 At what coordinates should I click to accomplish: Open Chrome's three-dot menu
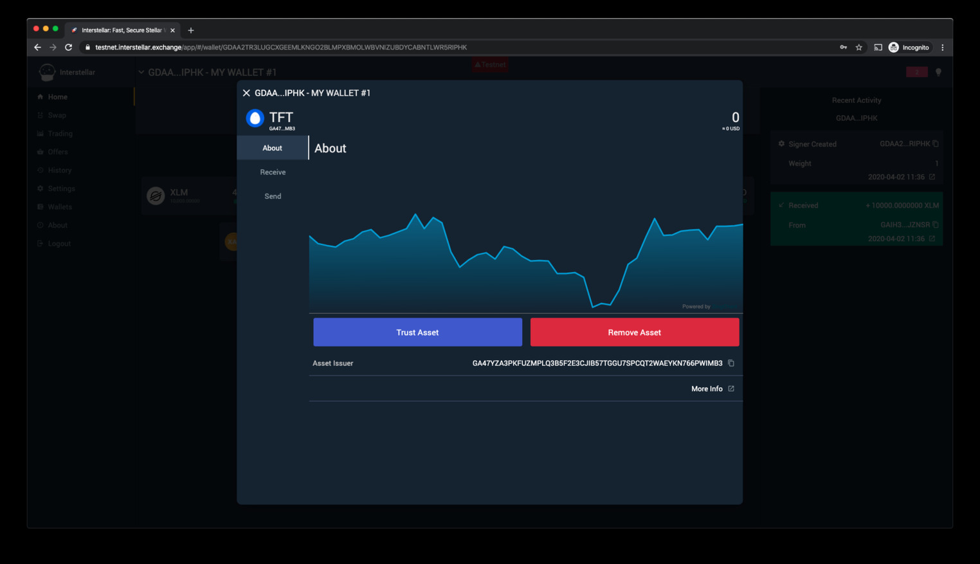pyautogui.click(x=943, y=48)
